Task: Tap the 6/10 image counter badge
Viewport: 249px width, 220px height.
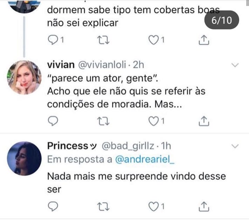Action: pyautogui.click(x=222, y=20)
